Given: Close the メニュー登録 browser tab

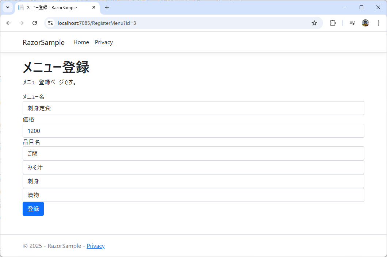Looking at the screenshot, I should (x=94, y=7).
